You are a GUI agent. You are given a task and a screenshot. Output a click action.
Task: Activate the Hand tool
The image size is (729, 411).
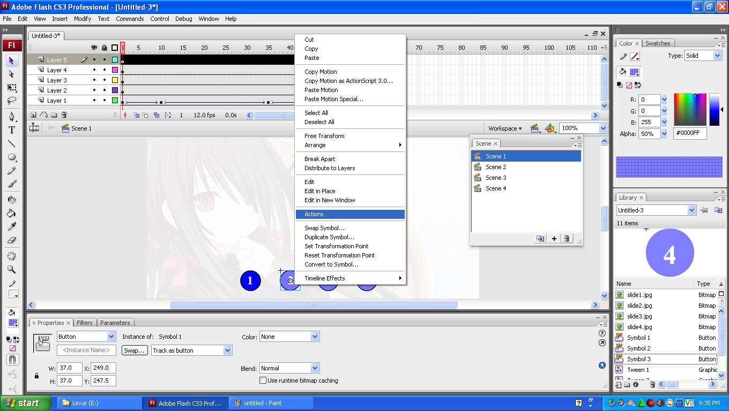11,256
